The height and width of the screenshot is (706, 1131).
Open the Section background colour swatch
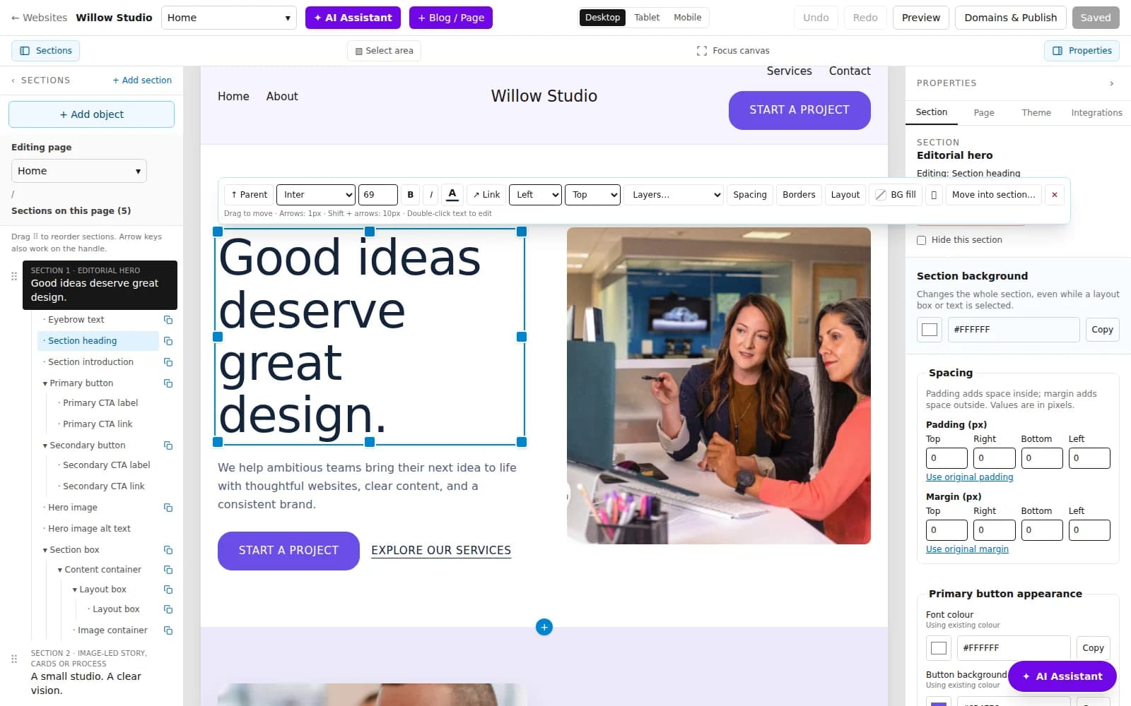[930, 330]
